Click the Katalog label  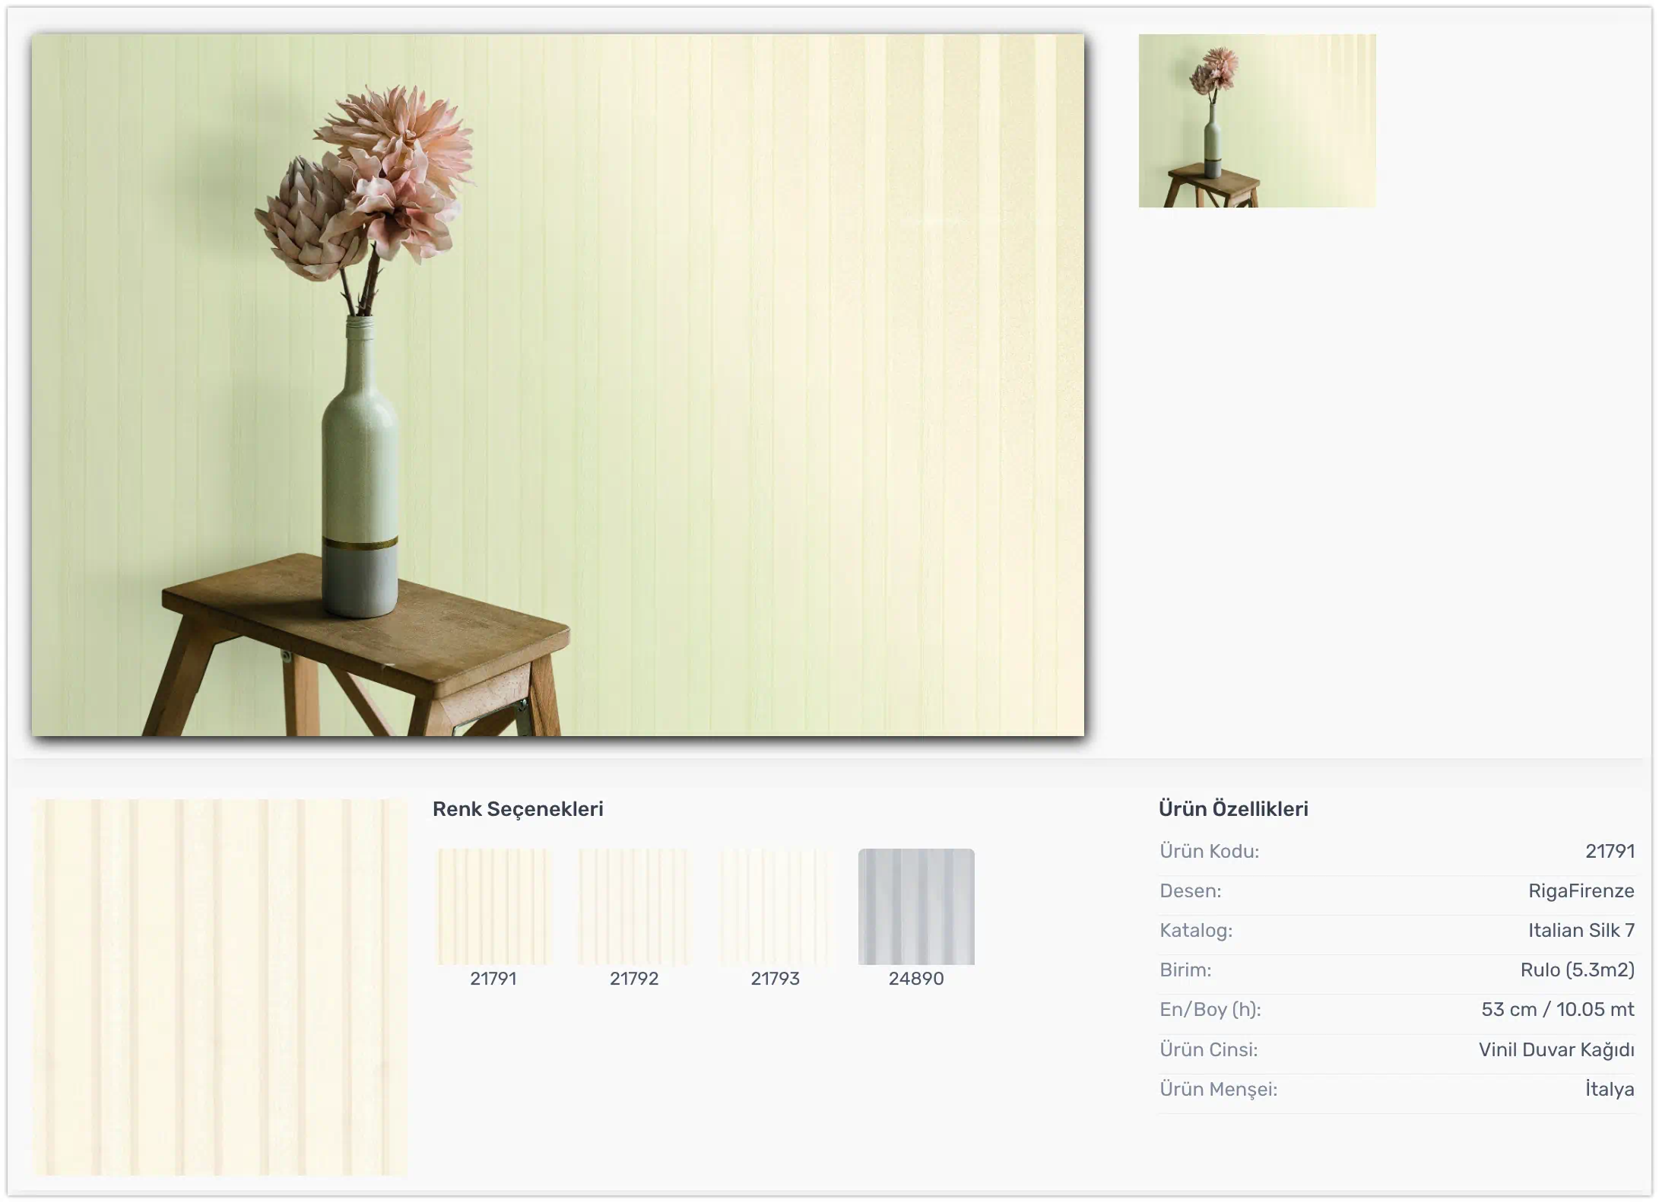[1196, 931]
